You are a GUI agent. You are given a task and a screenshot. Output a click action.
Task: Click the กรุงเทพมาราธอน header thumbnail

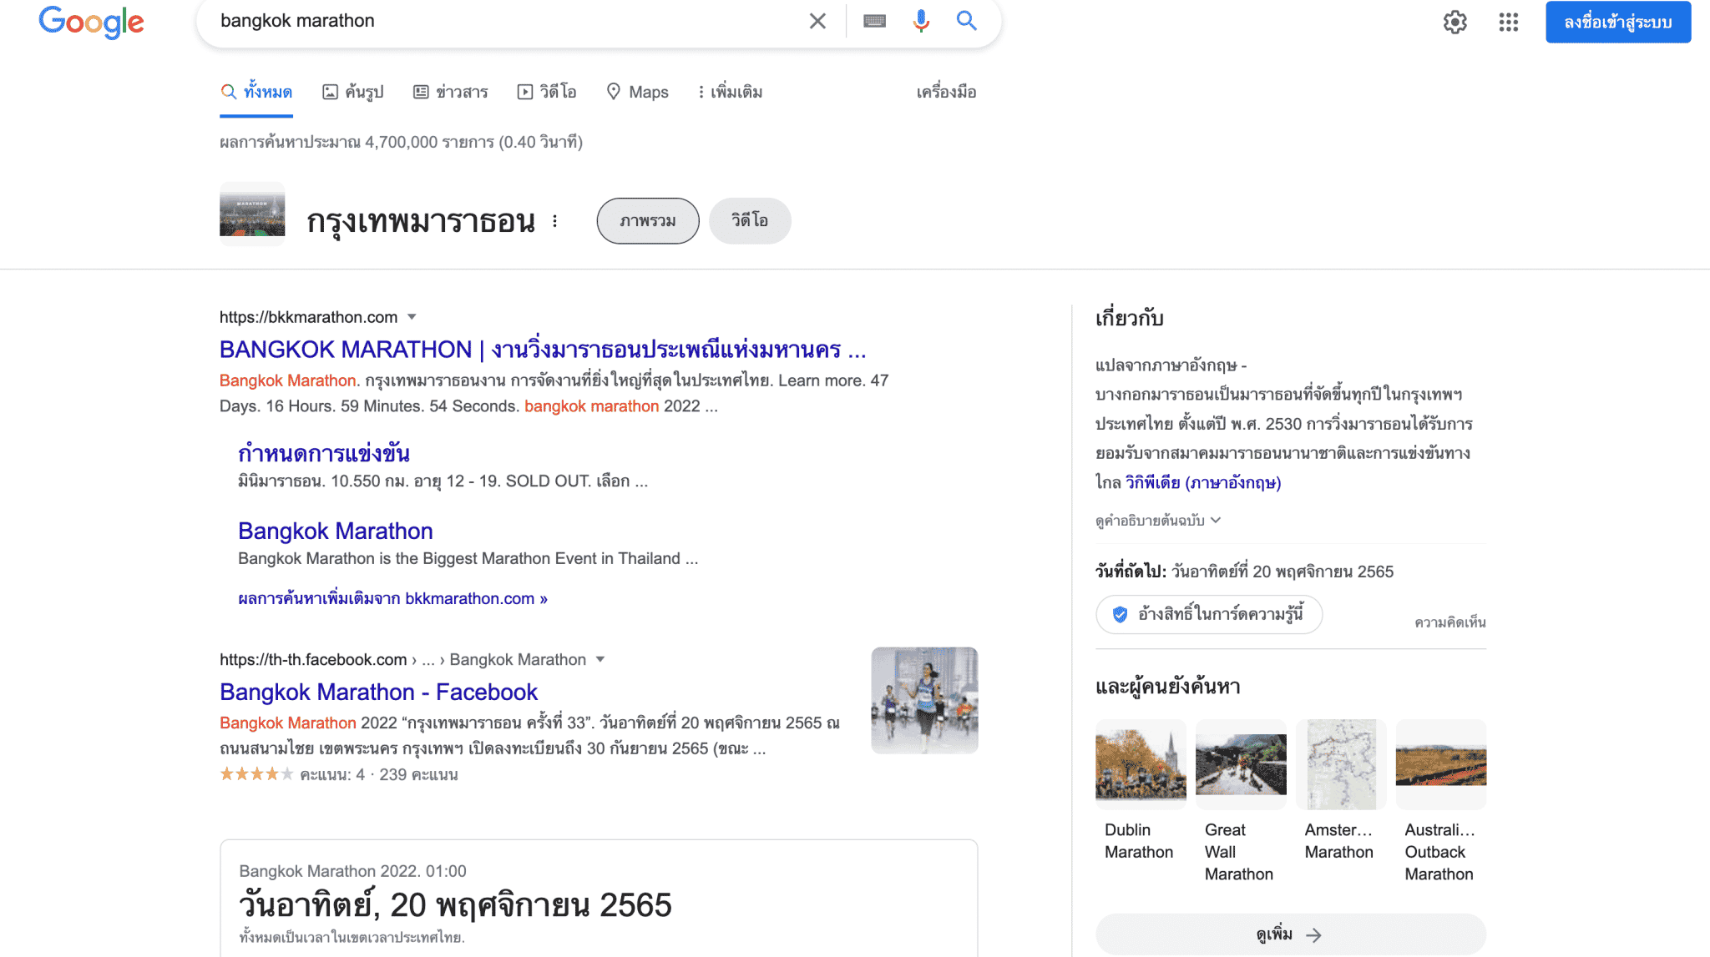pyautogui.click(x=252, y=214)
